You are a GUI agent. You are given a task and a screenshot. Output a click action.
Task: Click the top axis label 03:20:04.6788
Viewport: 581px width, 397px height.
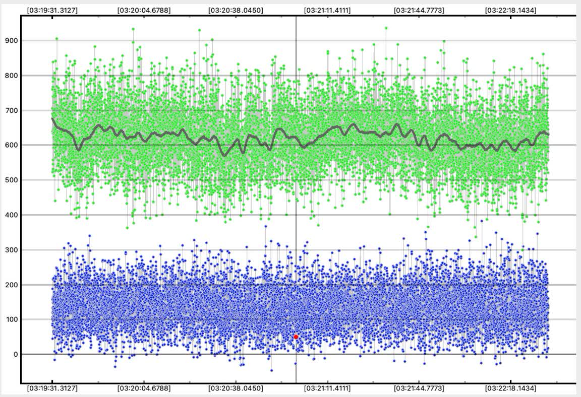click(144, 10)
